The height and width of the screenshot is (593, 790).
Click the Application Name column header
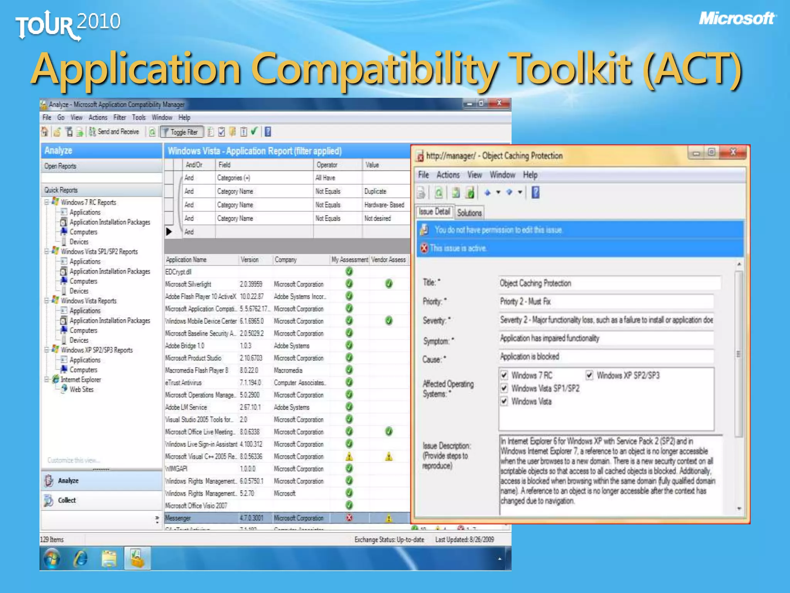coord(201,260)
